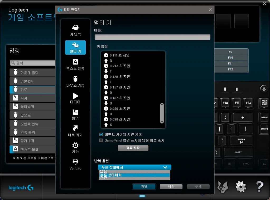Select the 앞으로 command in list
Viewport: 270px width, 200px height.
point(32,115)
